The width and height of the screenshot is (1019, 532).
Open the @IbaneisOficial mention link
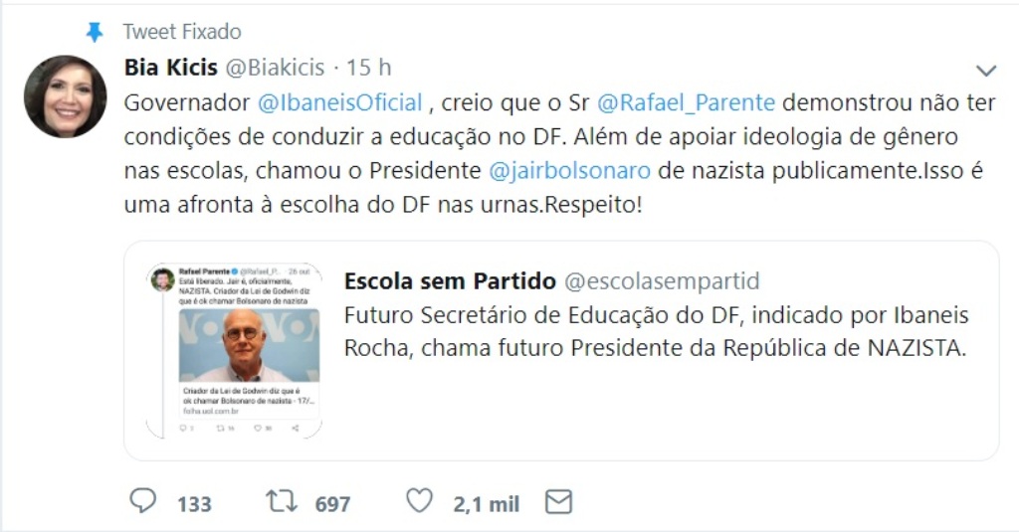[340, 102]
